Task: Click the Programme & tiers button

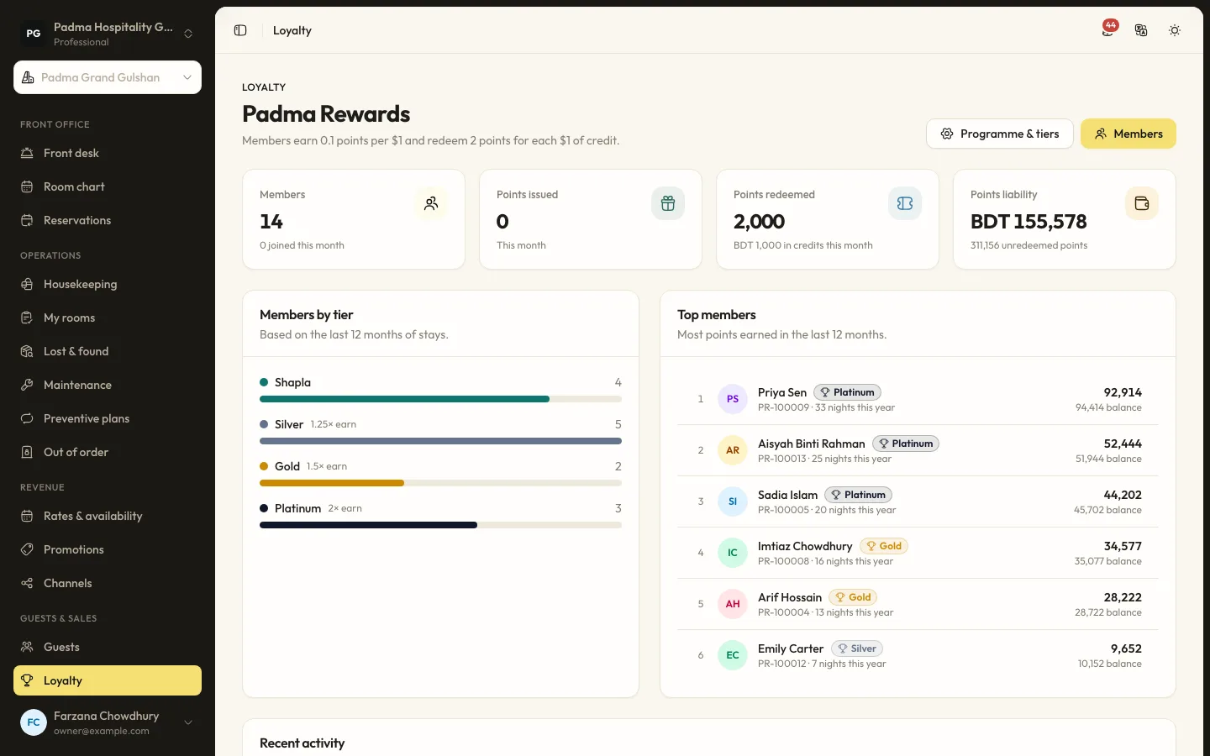Action: 1000,134
